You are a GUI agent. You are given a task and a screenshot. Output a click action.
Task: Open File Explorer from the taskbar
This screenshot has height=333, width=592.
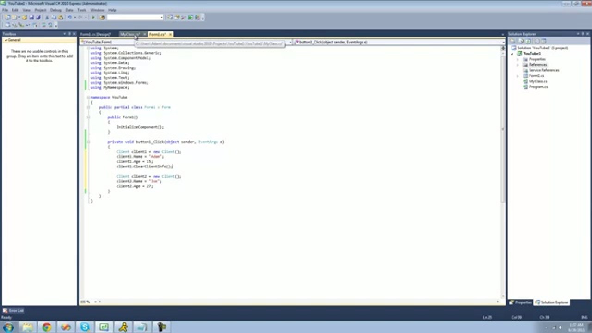[x=28, y=327]
